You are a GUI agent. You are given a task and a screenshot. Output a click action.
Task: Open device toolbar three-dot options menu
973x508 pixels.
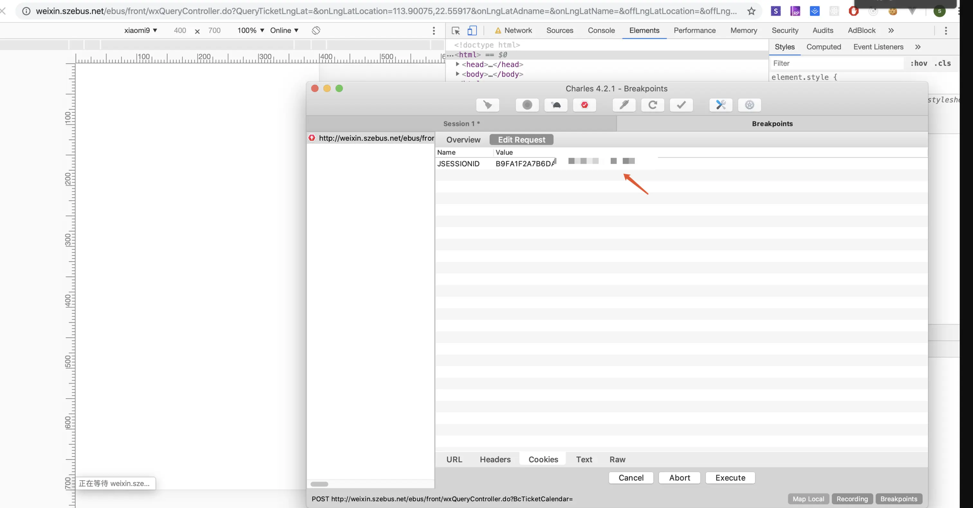point(434,31)
